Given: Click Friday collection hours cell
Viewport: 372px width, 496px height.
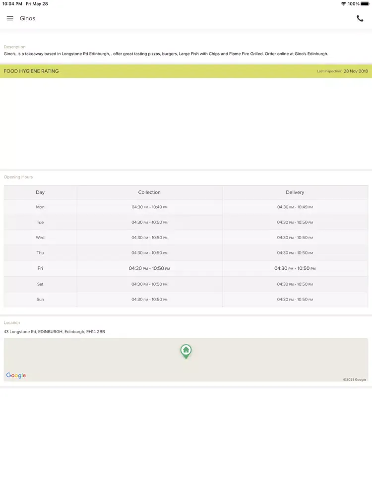Looking at the screenshot, I should pyautogui.click(x=149, y=268).
